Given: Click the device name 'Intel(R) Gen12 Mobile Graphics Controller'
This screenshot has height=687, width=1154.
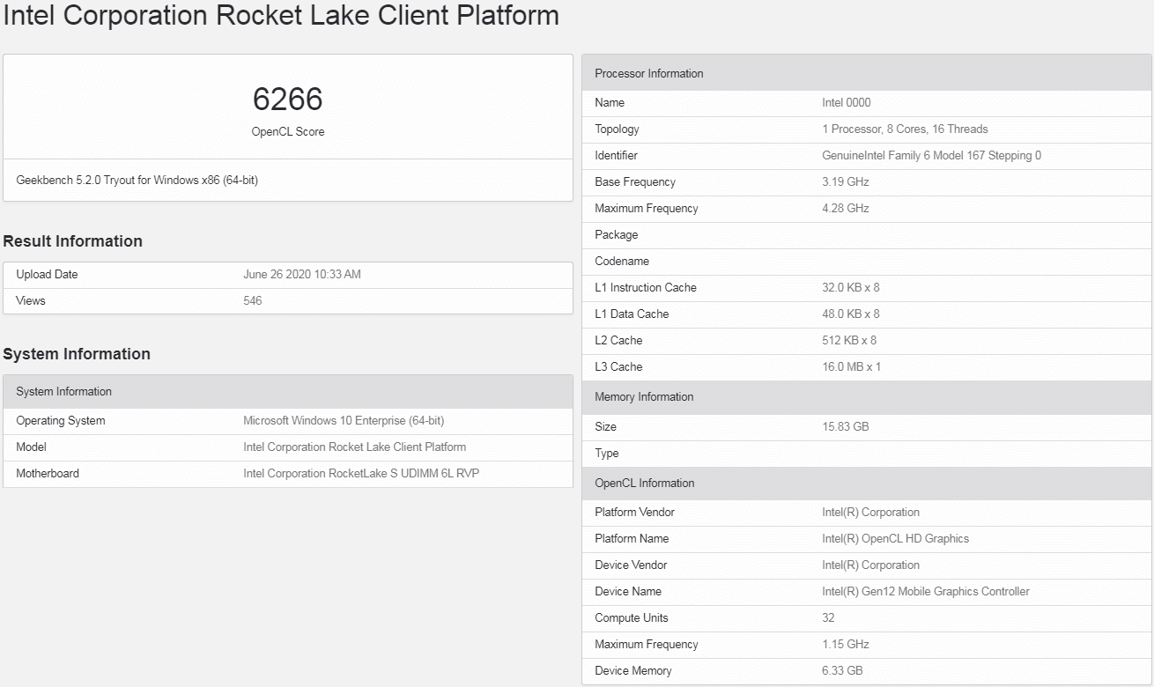Looking at the screenshot, I should point(926,592).
